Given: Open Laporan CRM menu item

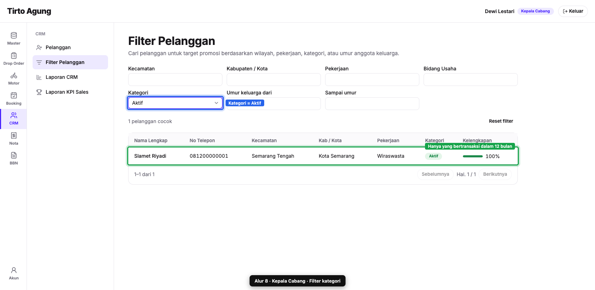Looking at the screenshot, I should point(70,77).
